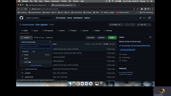The image size is (171, 96).
Task: Open the Add file dropdown
Action: (102, 38)
